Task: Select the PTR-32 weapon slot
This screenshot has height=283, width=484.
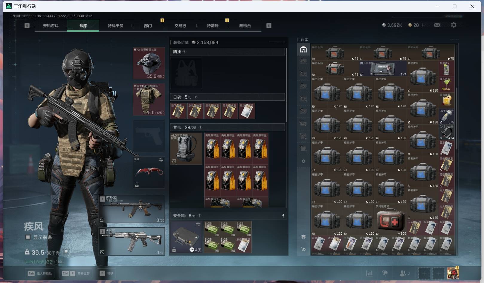Action: pyautogui.click(x=132, y=209)
